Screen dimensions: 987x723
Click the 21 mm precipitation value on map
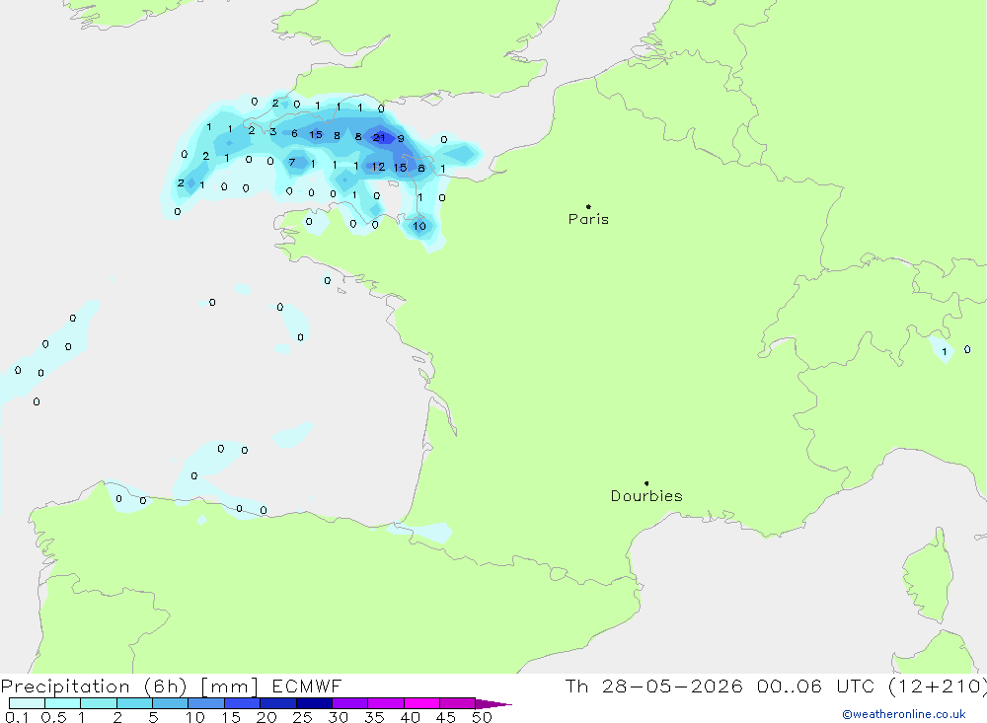pyautogui.click(x=379, y=137)
